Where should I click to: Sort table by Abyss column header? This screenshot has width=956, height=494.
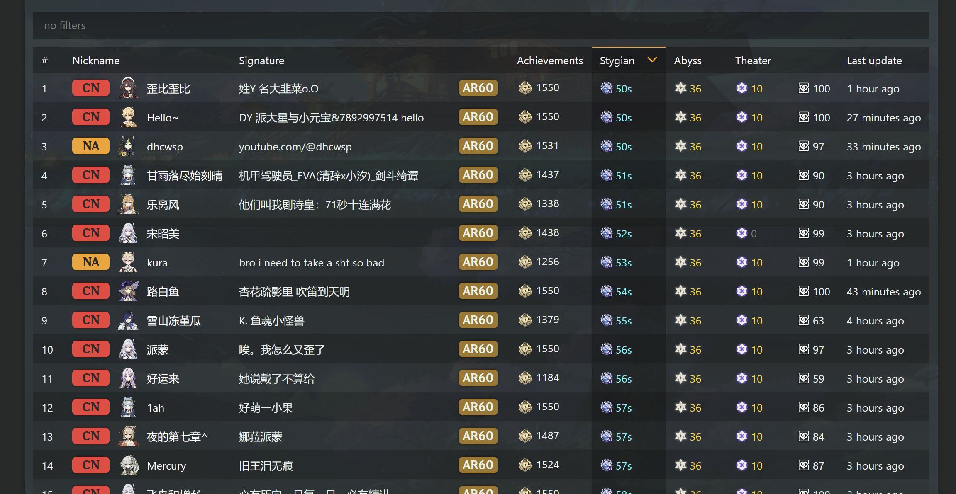(688, 61)
